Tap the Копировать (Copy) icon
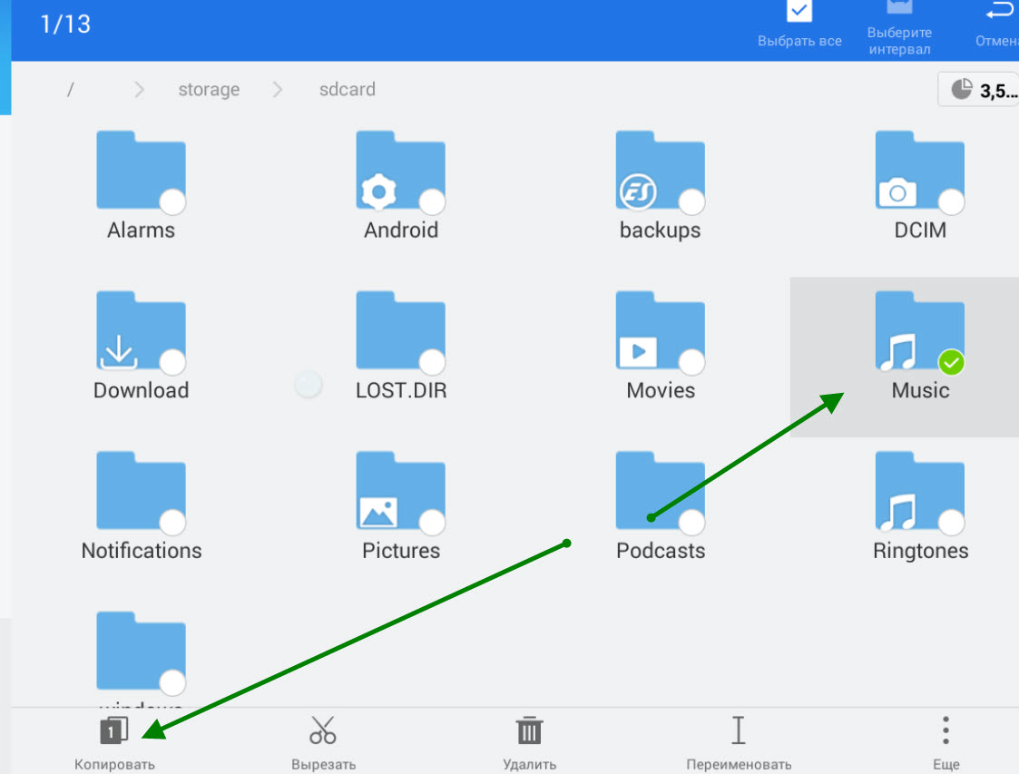Viewport: 1019px width, 774px height. pos(114,730)
